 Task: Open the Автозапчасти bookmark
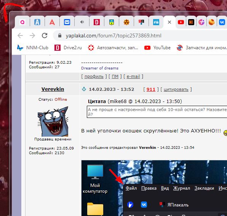coord(113,48)
